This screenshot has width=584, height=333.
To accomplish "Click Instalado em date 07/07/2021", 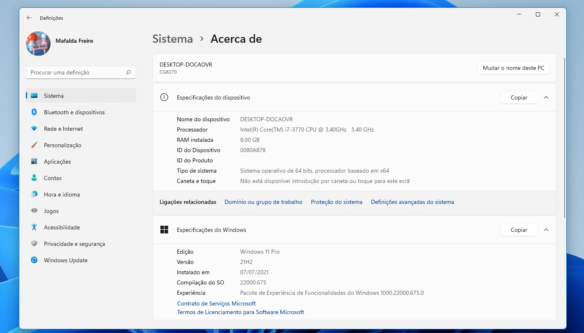I will pos(254,272).
